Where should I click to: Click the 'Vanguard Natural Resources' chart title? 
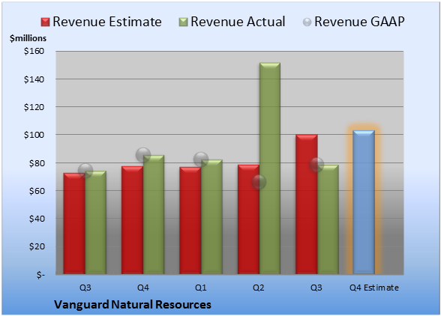pos(133,305)
